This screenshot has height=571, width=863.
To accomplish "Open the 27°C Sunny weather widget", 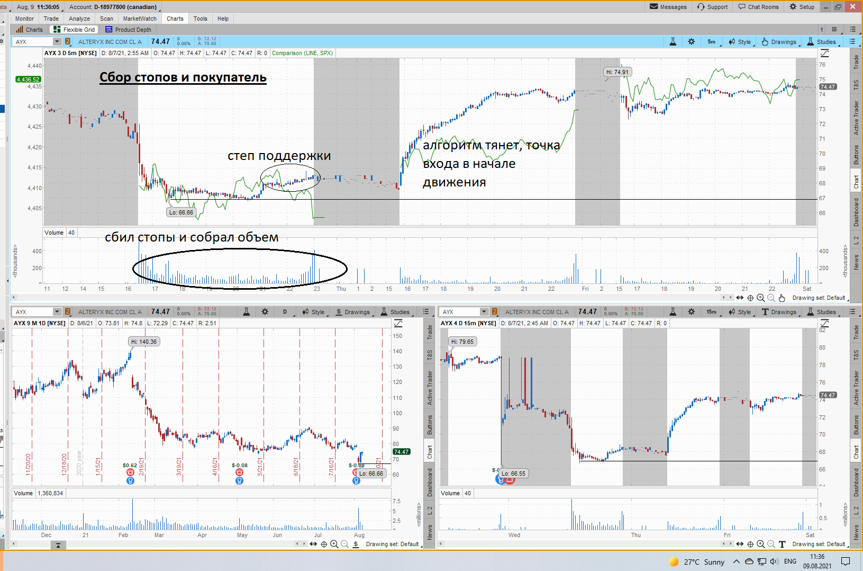I will click(696, 562).
